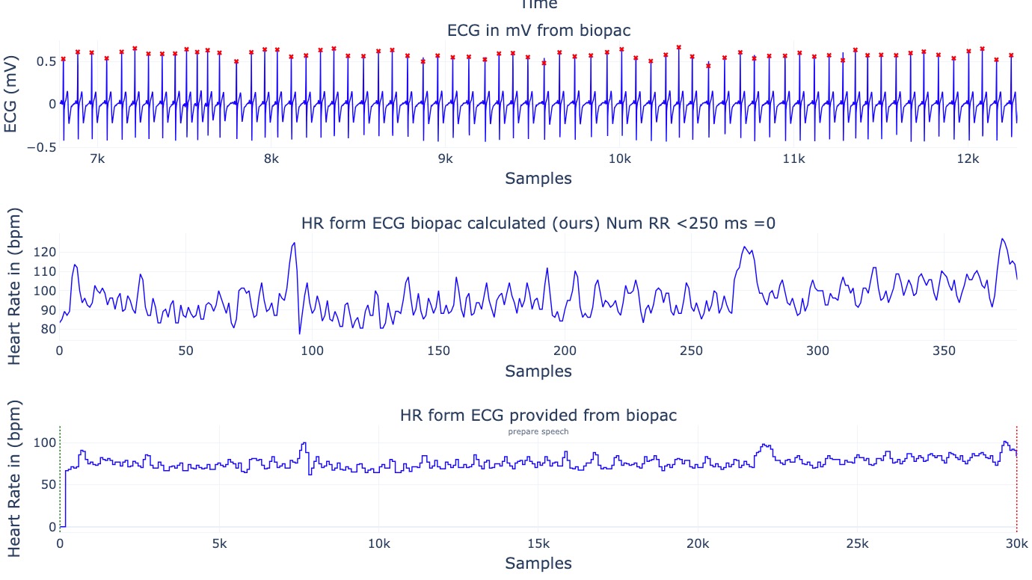Click the red dotted end marker on the bottom chart
This screenshot has height=580, width=1032.
coord(1017,478)
